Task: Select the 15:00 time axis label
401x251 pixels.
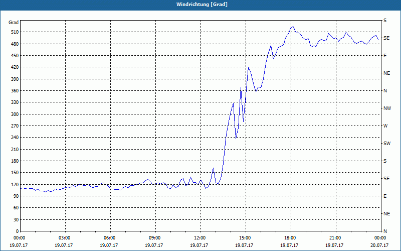Action: tap(246, 237)
